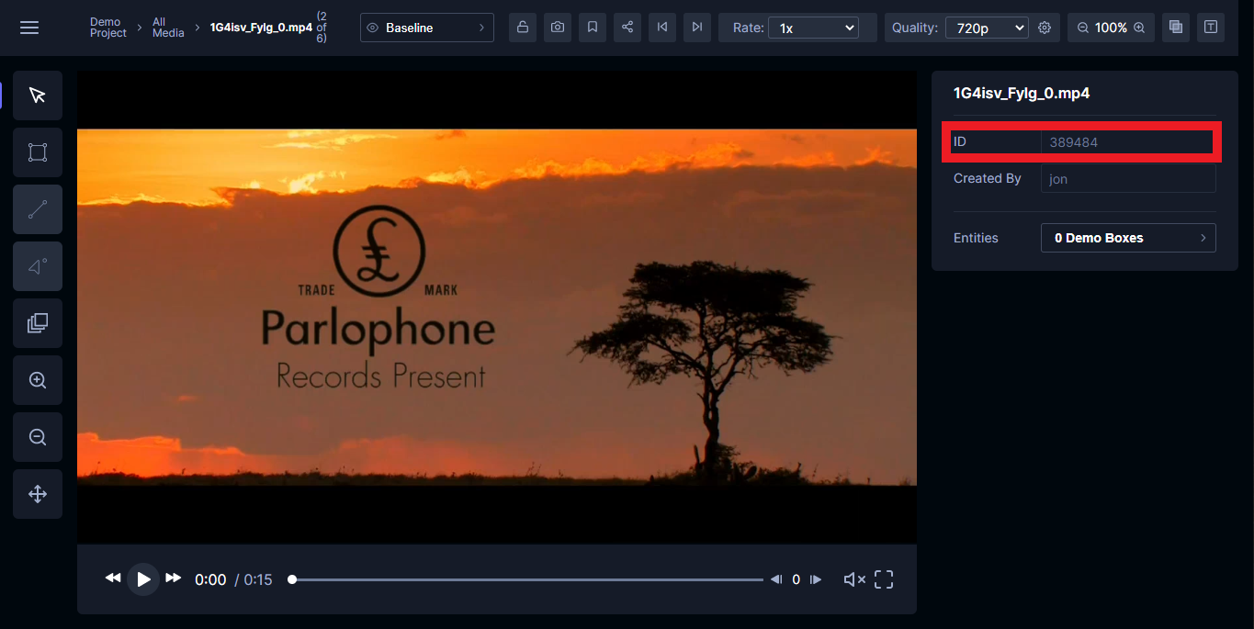This screenshot has width=1254, height=629.
Task: Open the hamburger main menu
Action: [x=29, y=28]
